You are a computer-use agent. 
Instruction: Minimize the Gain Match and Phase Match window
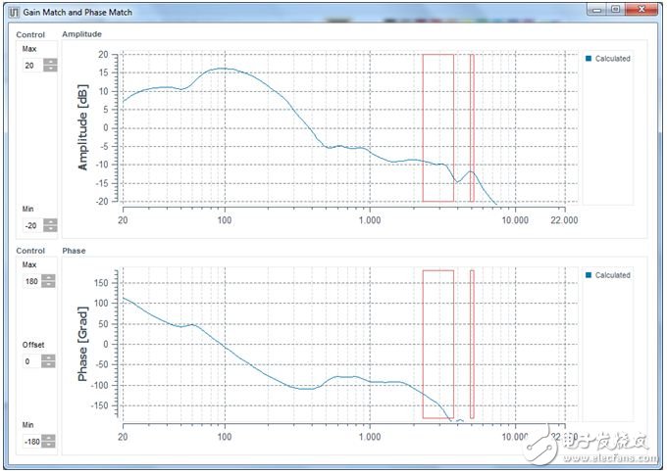click(x=595, y=9)
